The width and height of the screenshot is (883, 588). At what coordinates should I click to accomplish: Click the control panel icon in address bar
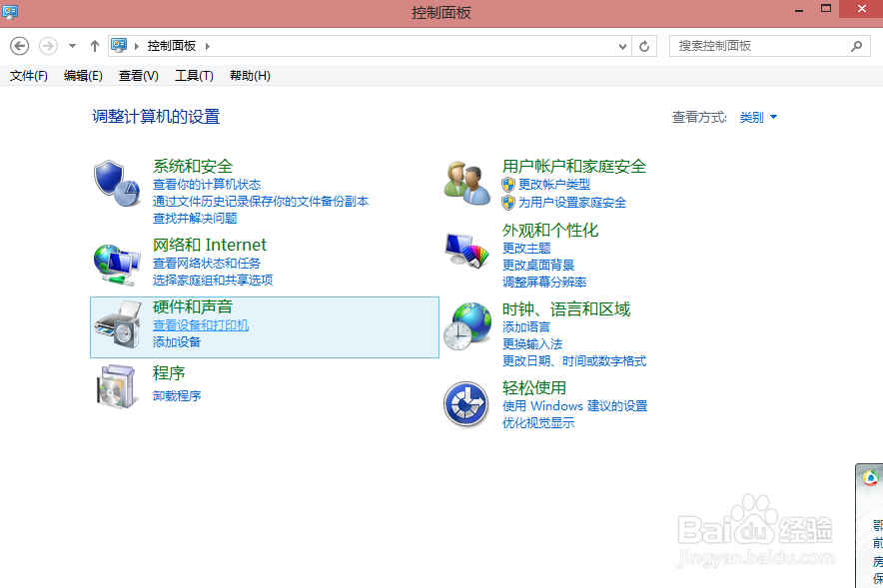pyautogui.click(x=119, y=46)
